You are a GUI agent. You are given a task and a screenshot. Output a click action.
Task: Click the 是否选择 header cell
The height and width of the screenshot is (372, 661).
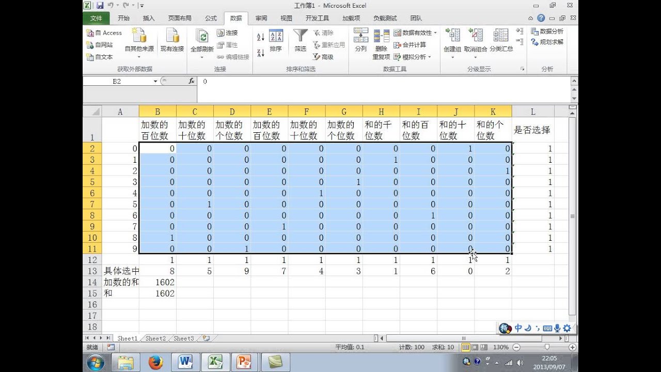533,130
